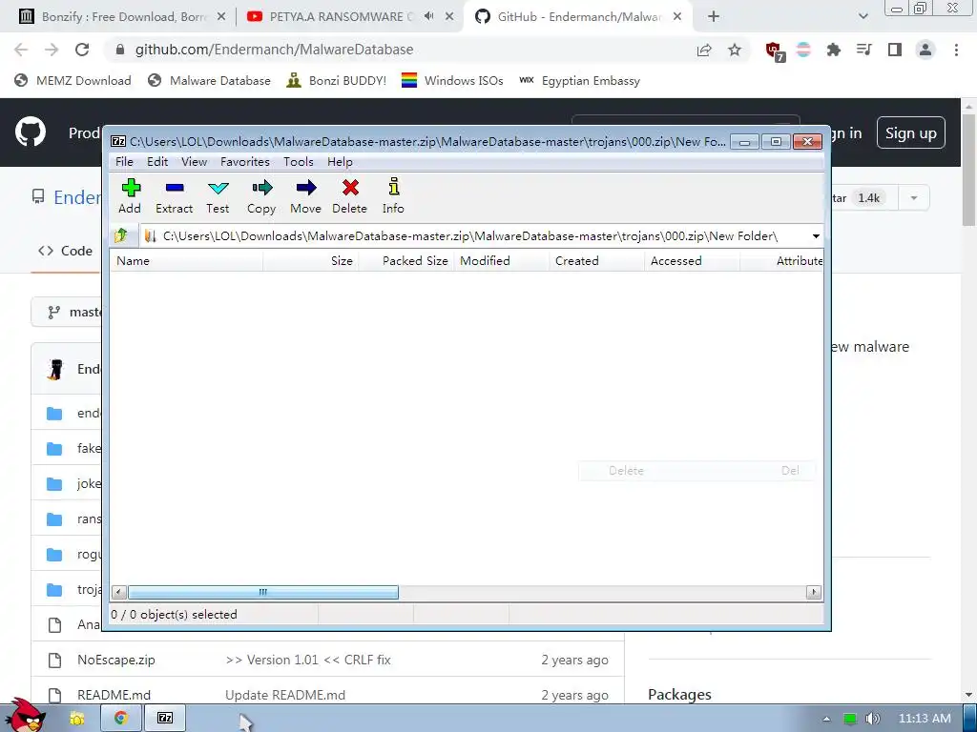
Task: Open the Chrome profile avatar
Action: tap(925, 50)
